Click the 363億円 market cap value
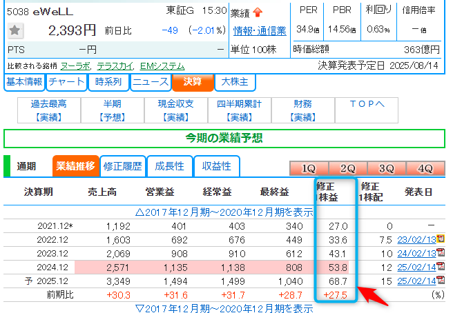Image resolution: width=453 pixels, height=313 pixels. point(422,50)
